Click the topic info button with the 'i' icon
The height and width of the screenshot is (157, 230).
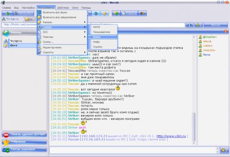tap(189, 25)
